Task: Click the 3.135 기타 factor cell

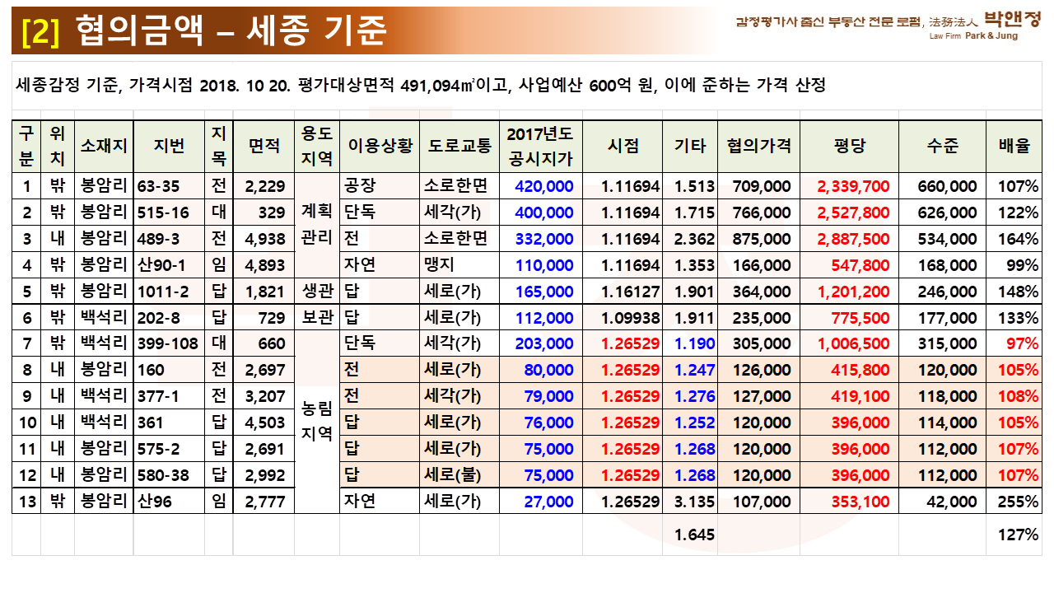Action: click(694, 502)
